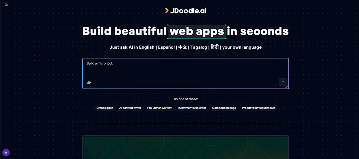Click the JDoodle.ai wordmark to go home

click(x=189, y=11)
